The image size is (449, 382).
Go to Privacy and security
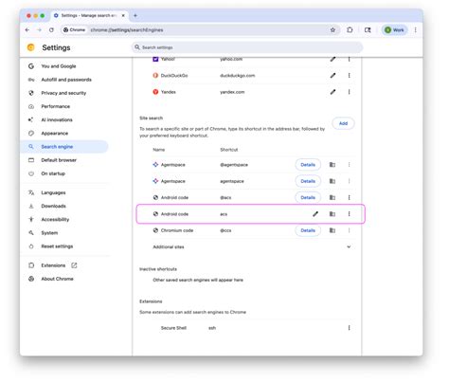pos(63,93)
